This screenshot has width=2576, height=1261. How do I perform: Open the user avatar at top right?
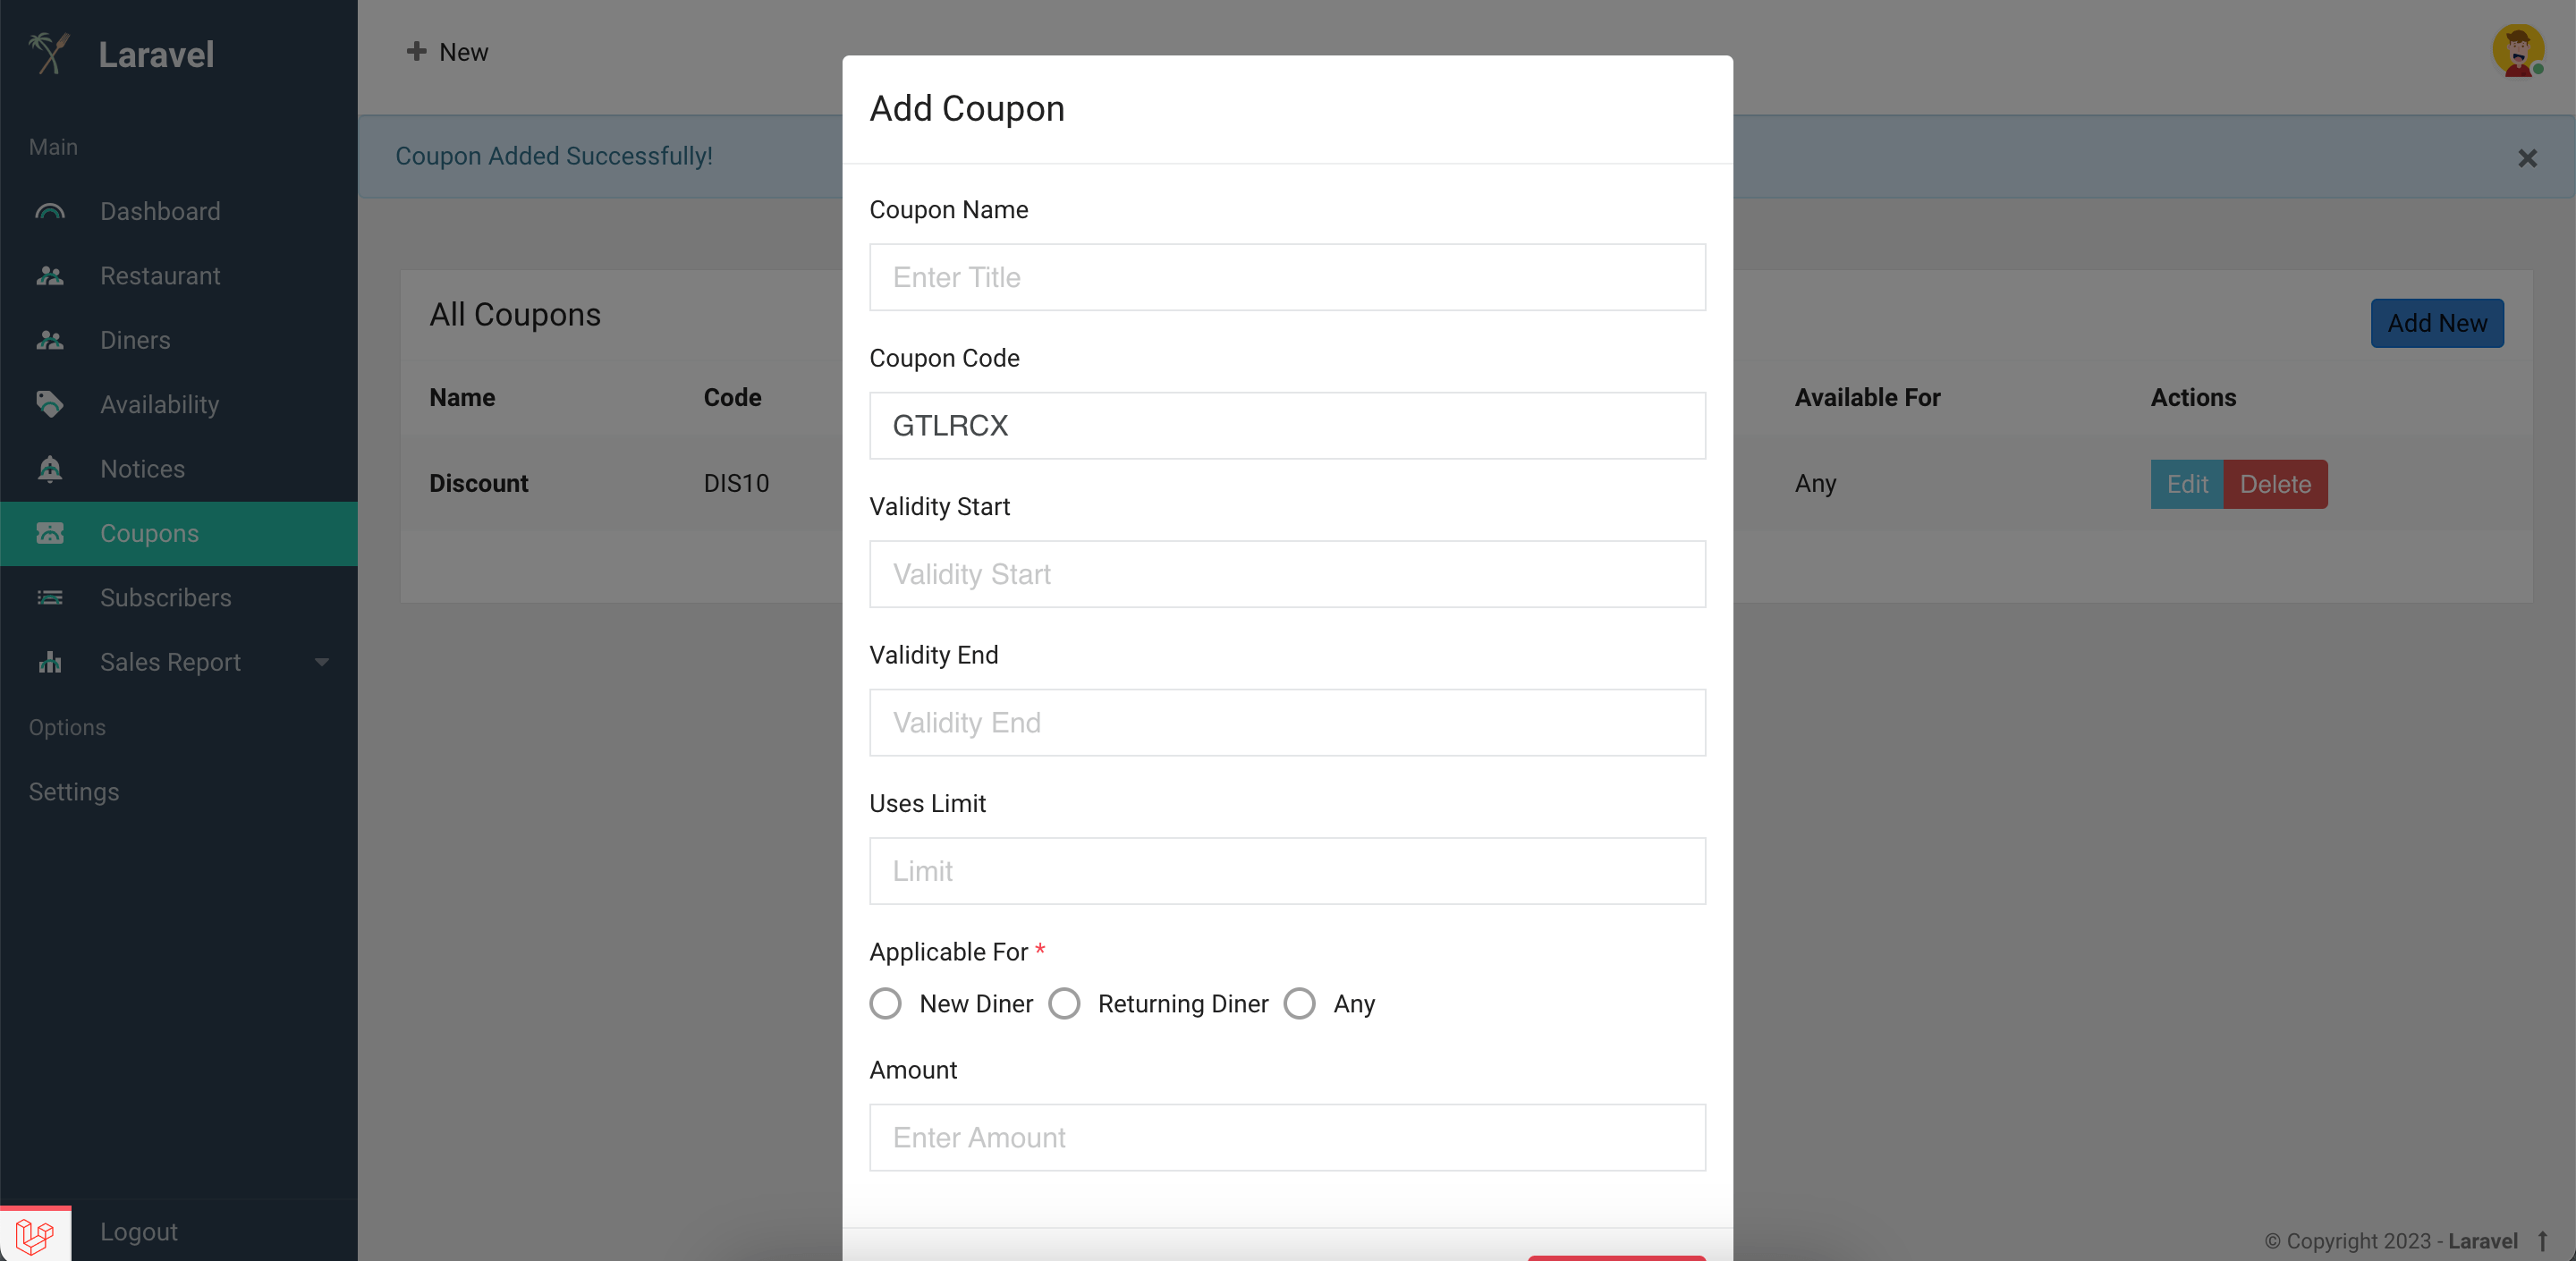(x=2518, y=50)
